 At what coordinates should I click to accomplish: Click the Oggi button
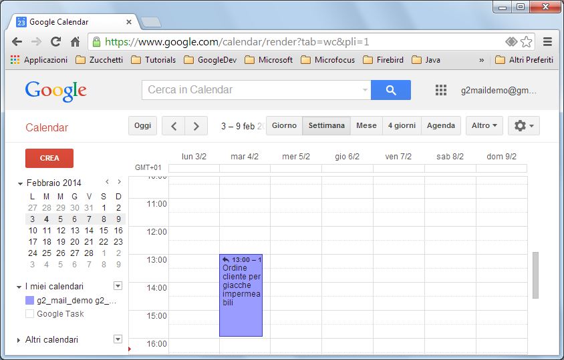(142, 125)
